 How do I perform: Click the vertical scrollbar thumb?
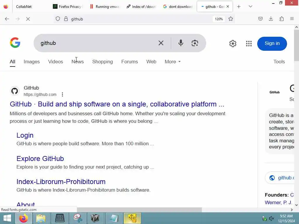[296, 45]
